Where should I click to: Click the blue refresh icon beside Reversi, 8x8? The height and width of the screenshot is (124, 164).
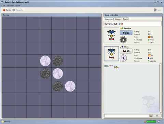click(120, 24)
